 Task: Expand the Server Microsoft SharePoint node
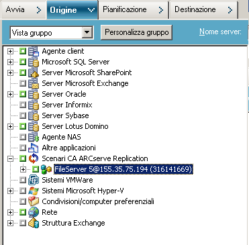coord(10,72)
